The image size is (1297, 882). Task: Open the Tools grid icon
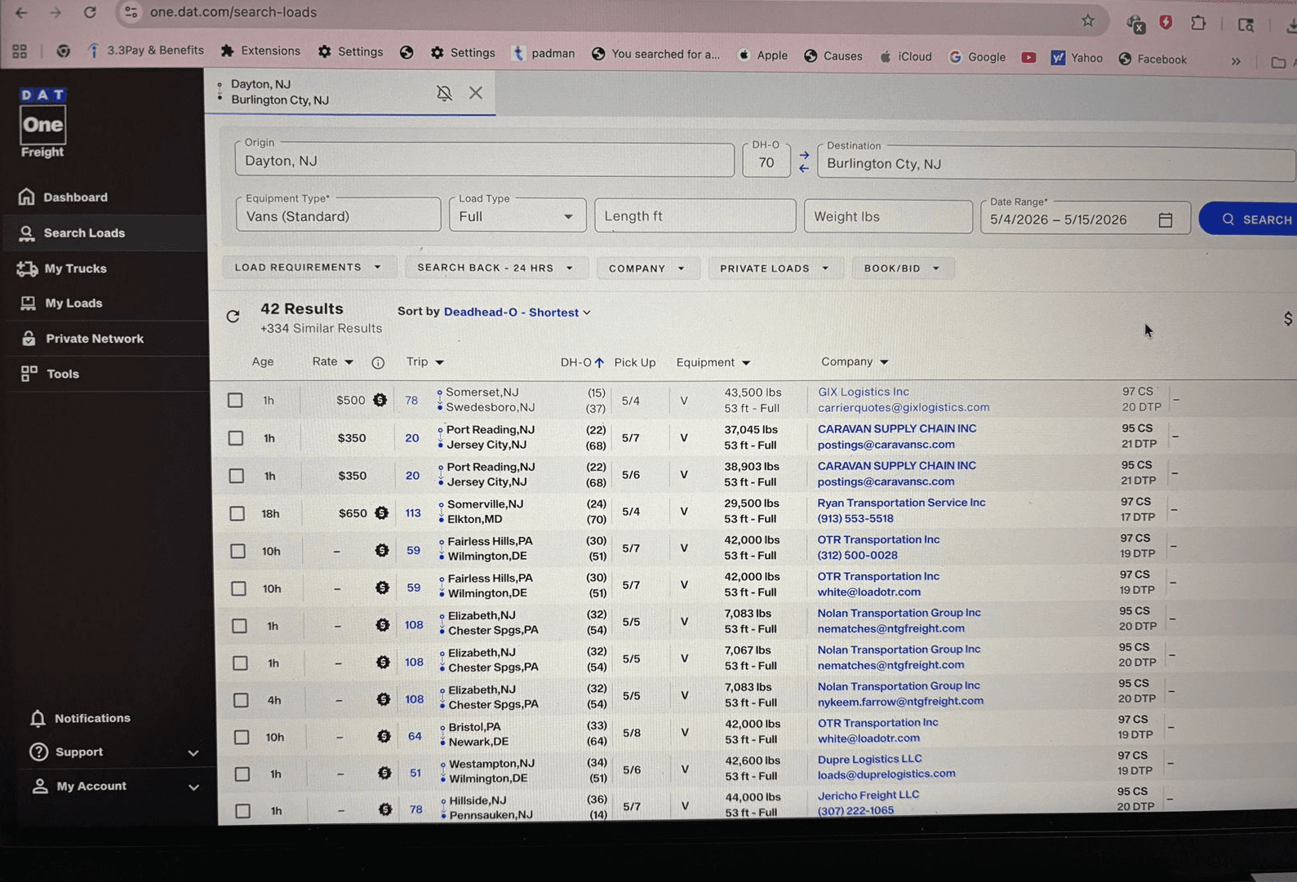[29, 374]
